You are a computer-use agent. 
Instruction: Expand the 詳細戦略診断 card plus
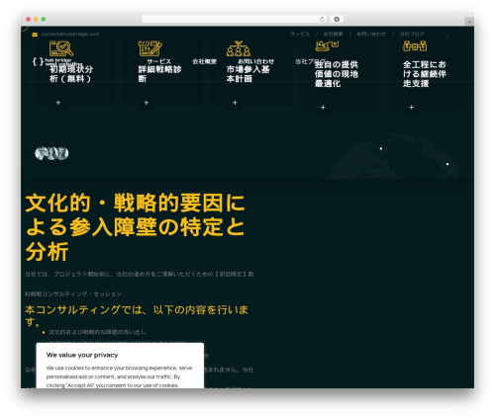(147, 103)
